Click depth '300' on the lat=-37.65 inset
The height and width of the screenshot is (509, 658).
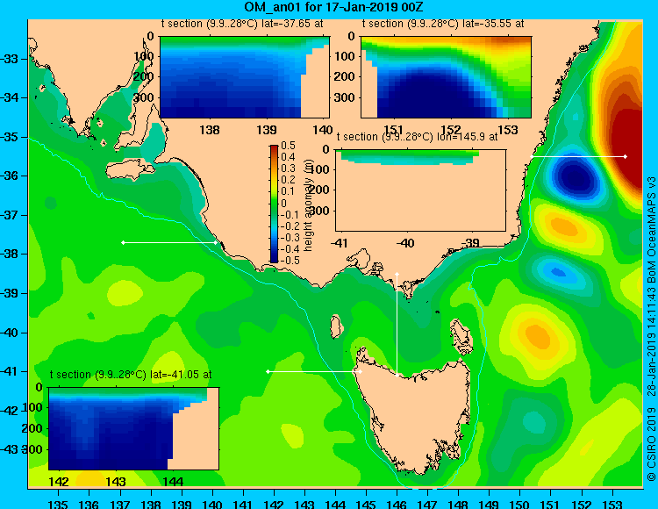pyautogui.click(x=143, y=97)
